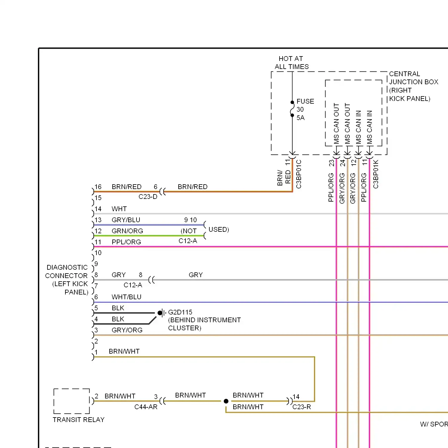The width and height of the screenshot is (448, 448).
Task: Click the splice dot on BRN/WHT wire
Action: tap(226, 401)
